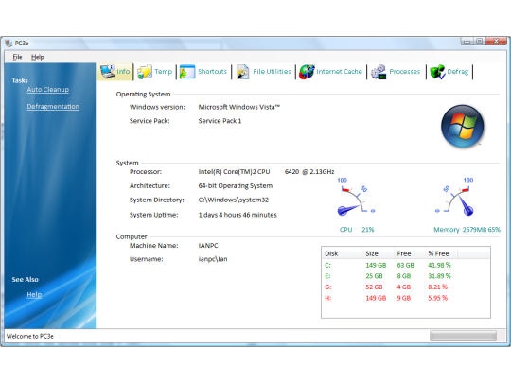511x383 pixels.
Task: Click the Temp tab folder icon
Action: point(145,72)
